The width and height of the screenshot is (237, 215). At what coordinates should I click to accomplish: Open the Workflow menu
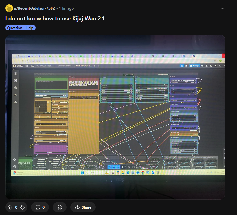click(x=20, y=66)
